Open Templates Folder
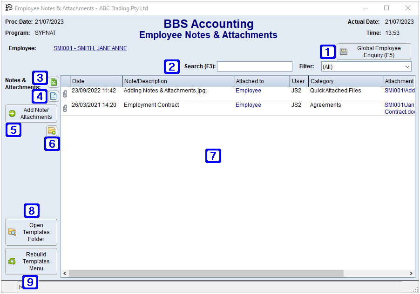Viewport: 420px width, 294px height. point(31,232)
